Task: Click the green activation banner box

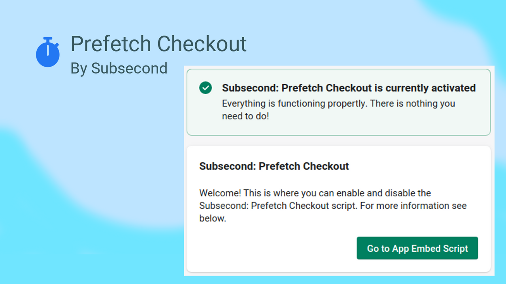Action: pos(338,102)
